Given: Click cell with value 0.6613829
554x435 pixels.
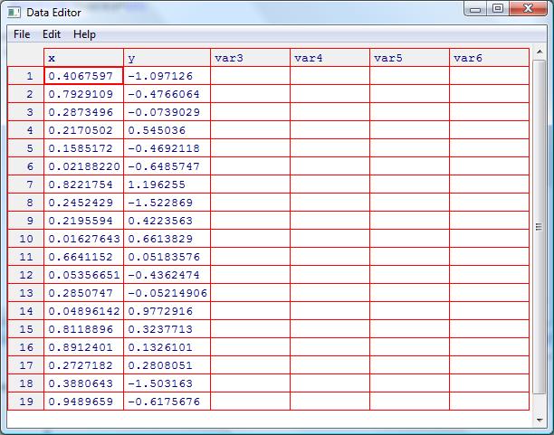Looking at the screenshot, I should 167,239.
